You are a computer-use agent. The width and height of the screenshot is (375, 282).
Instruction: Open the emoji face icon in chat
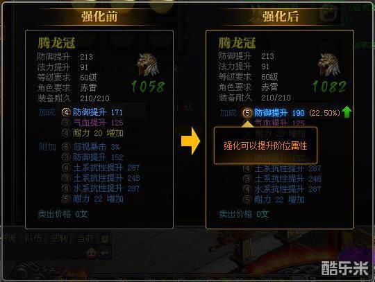tap(92, 252)
